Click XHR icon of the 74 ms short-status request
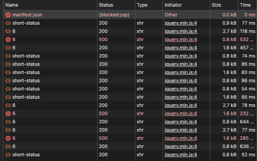 [8, 56]
